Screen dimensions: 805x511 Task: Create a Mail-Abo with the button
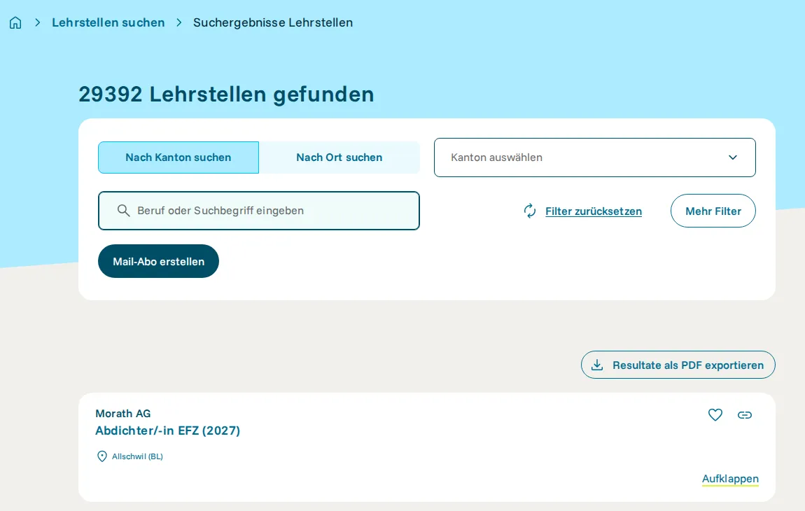pos(159,261)
